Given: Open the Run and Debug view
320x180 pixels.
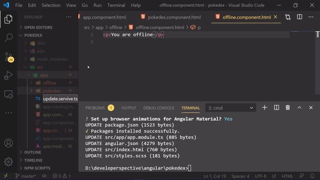Looking at the screenshot, I should [8, 75].
